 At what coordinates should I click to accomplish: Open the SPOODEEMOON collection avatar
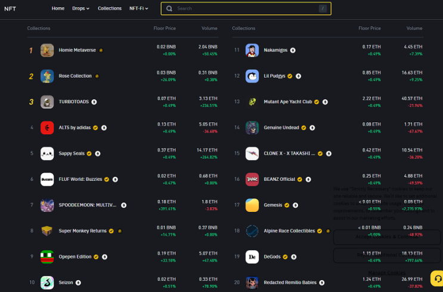point(47,205)
